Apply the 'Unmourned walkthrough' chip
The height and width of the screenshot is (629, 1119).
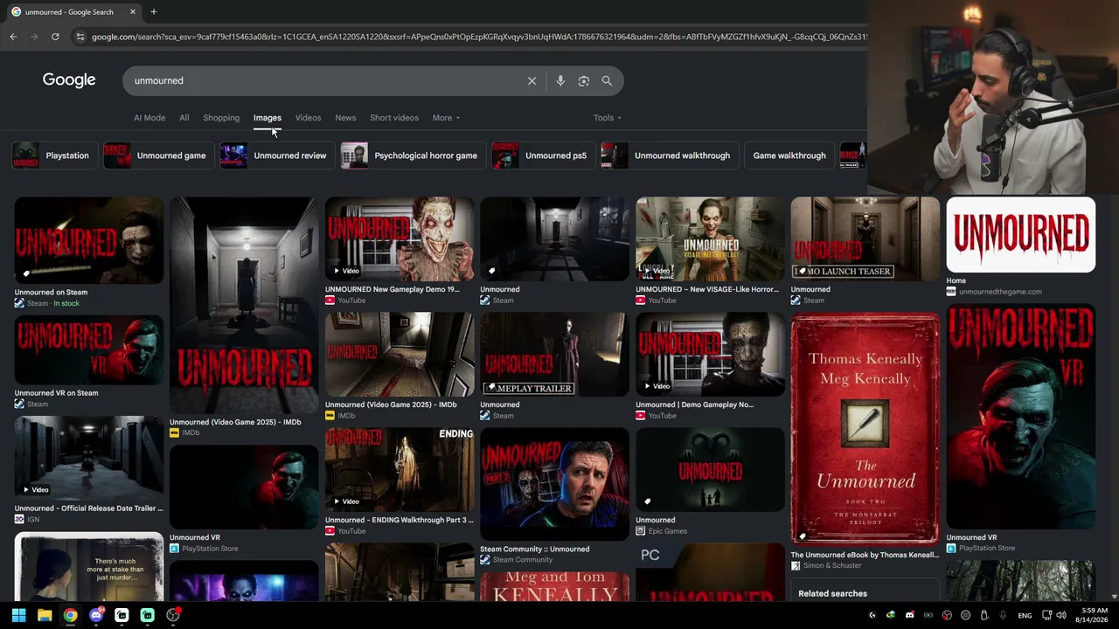670,156
